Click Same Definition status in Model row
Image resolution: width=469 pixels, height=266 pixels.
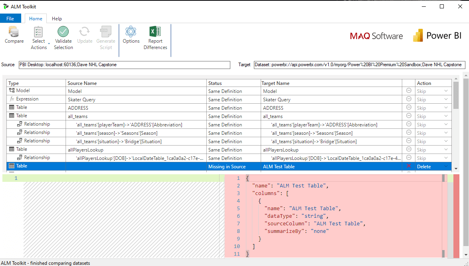[x=234, y=91]
